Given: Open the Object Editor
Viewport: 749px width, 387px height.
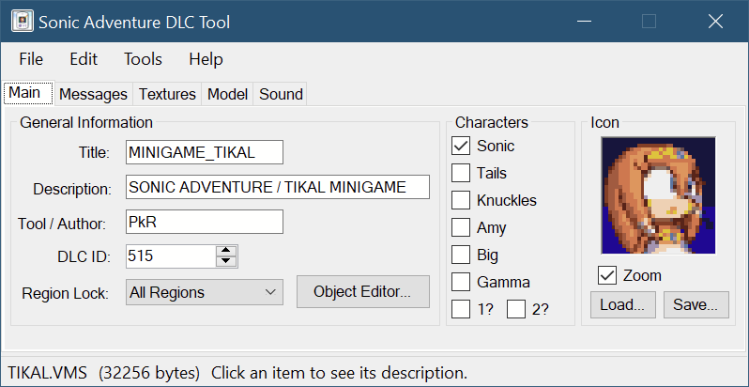Looking at the screenshot, I should (362, 291).
